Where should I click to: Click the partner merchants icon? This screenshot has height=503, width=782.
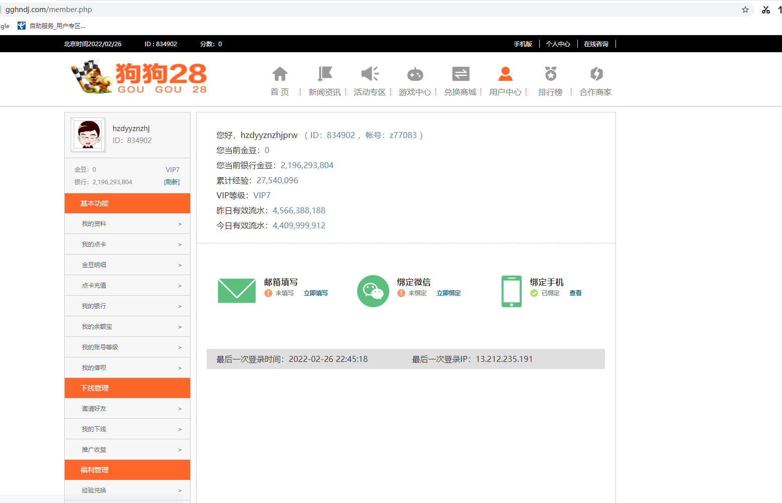coord(596,74)
